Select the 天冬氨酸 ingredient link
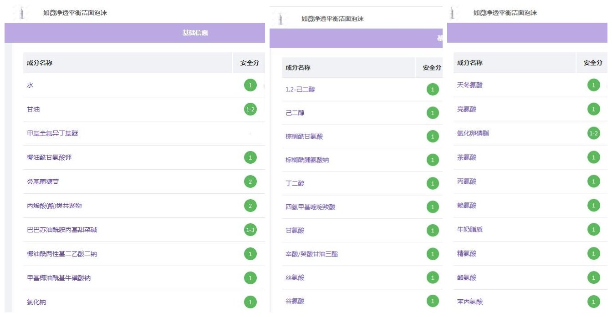This screenshot has height=317, width=612. point(469,85)
